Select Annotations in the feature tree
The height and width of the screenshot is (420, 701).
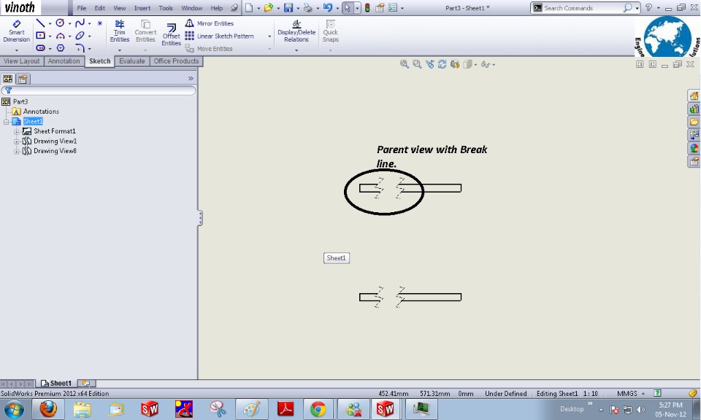[41, 112]
